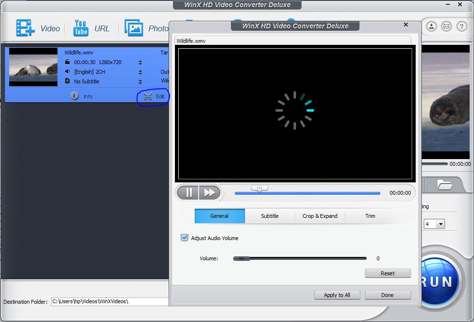474x322 pixels.
Task: Click the Info icon for Wildlife.wmv
Action: (74, 96)
